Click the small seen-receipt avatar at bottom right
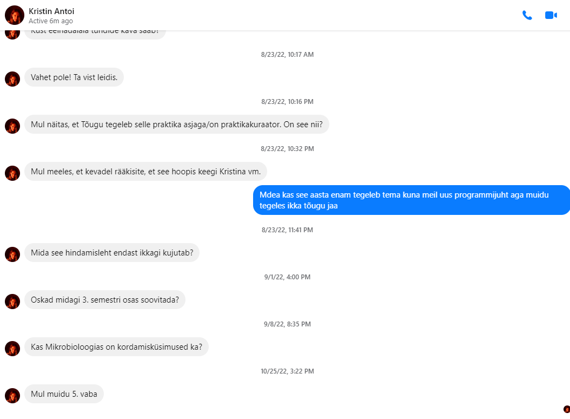This screenshot has width=570, height=419. pyautogui.click(x=566, y=409)
